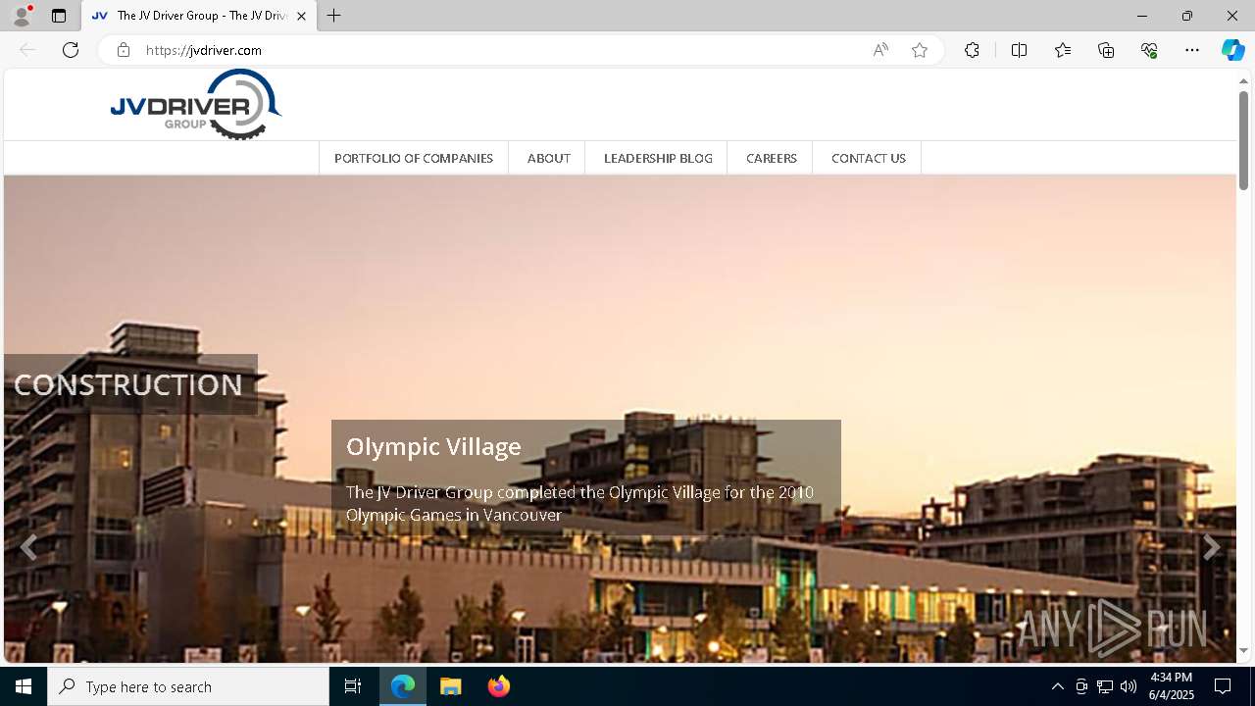Open the Copilot sidebar icon
Viewport: 1255px width, 706px height.
coord(1233,50)
